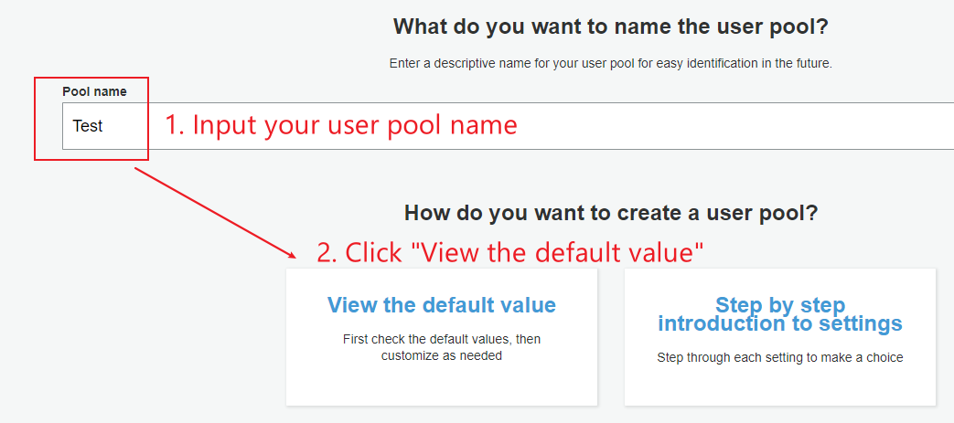Click the red "2. Click View the default value" annotation

pos(510,252)
